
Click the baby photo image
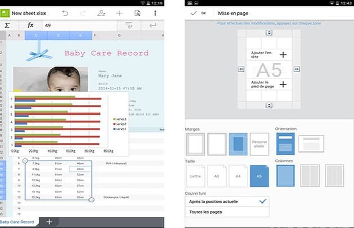click(51, 79)
